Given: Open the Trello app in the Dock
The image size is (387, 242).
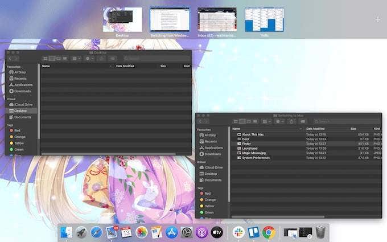Looking at the screenshot, I should (x=254, y=232).
